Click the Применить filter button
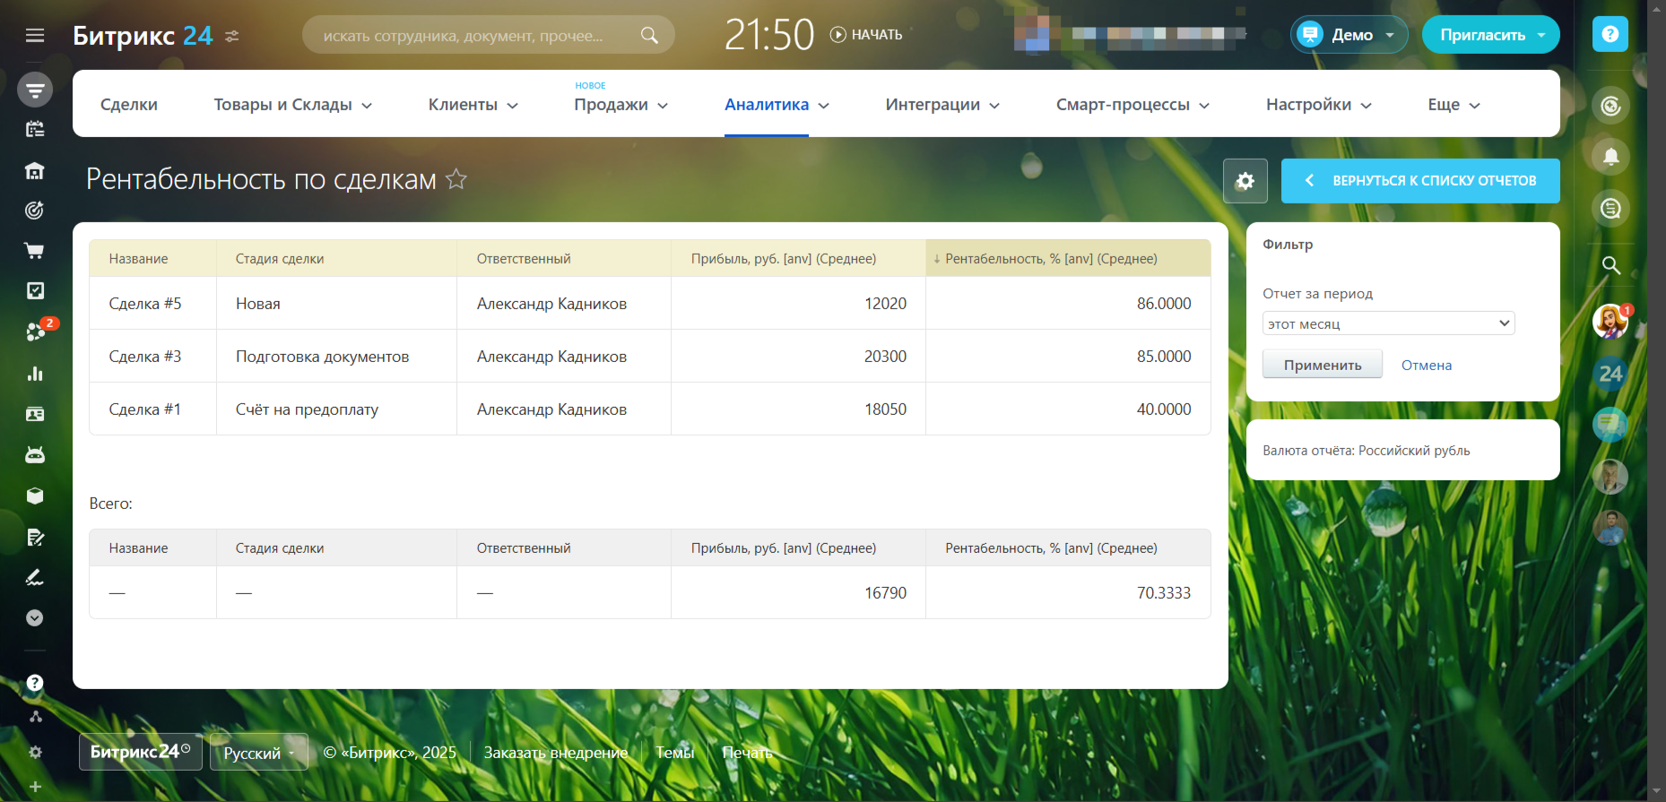The width and height of the screenshot is (1666, 802). coord(1322,365)
